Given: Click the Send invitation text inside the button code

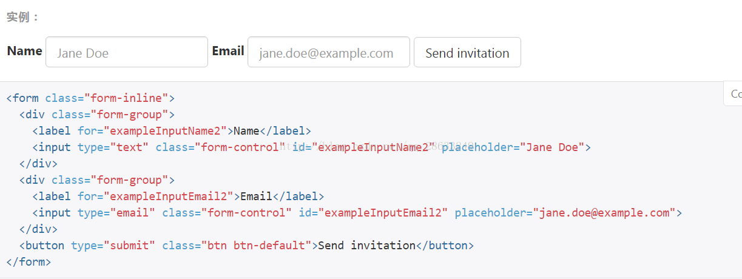Looking at the screenshot, I should pos(367,246).
